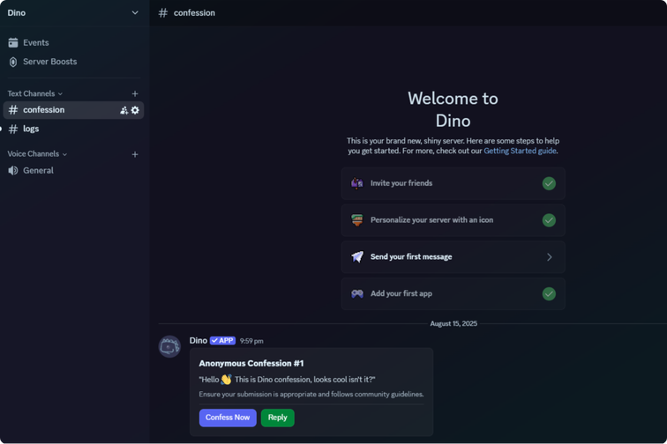Switch to the logs channel

tap(73, 129)
